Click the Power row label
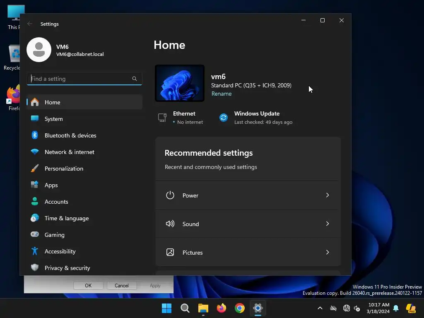 tap(190, 195)
